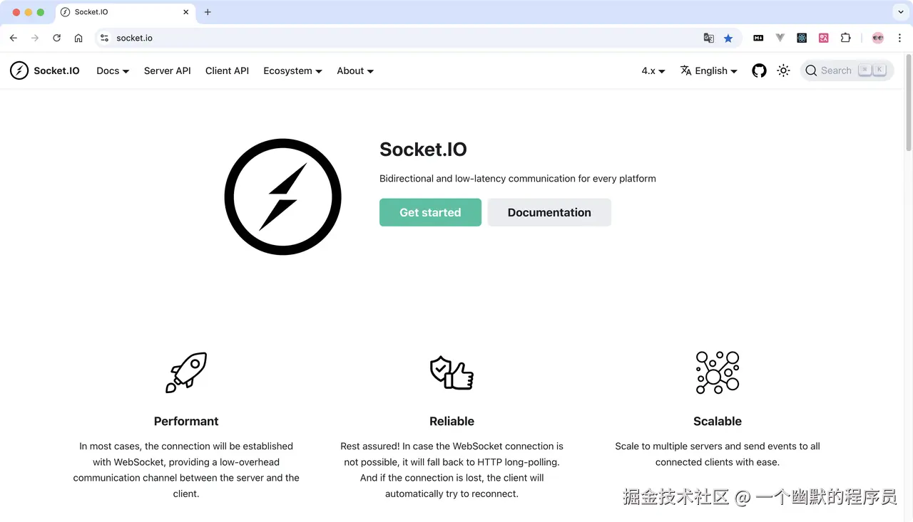Open the browser extensions puzzle icon
913x522 pixels.
tap(845, 37)
